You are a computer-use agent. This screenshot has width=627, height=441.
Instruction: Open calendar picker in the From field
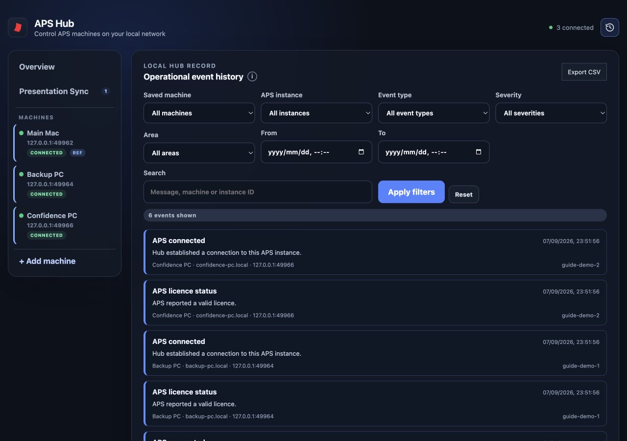coord(362,152)
